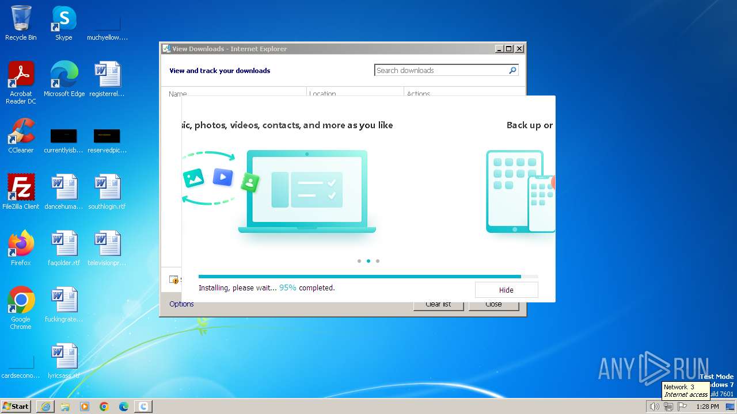
Task: Close the View Downloads dialog via Close button
Action: tap(493, 304)
